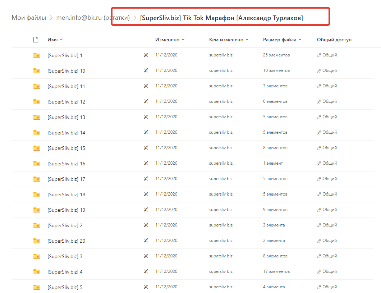This screenshot has width=381, height=293.
Task: Open folder icon for [SuperSliv.biz] 14
Action: point(37,133)
